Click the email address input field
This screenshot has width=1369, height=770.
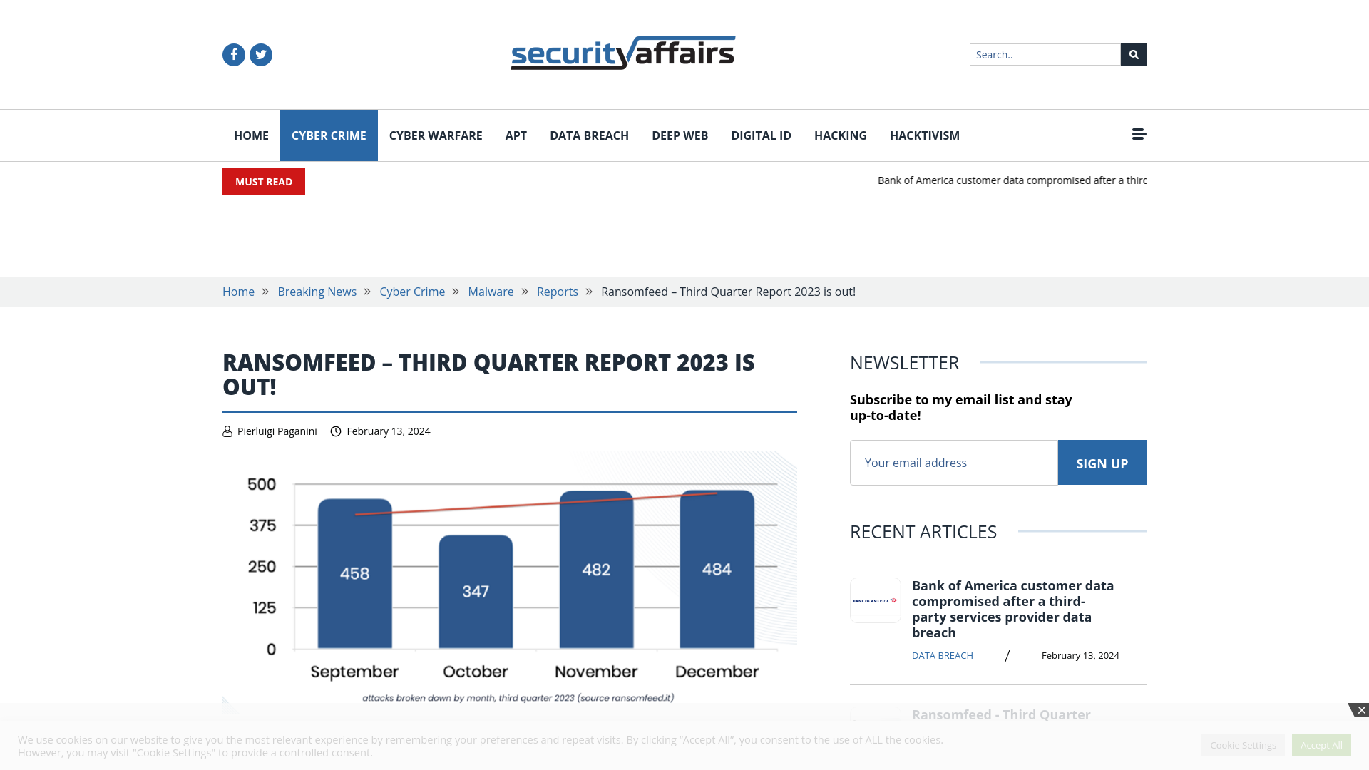pyautogui.click(x=953, y=461)
